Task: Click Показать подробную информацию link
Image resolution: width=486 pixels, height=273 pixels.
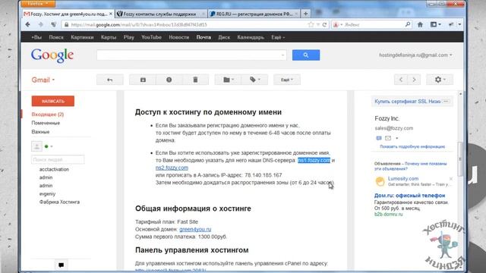Action: 412,146
